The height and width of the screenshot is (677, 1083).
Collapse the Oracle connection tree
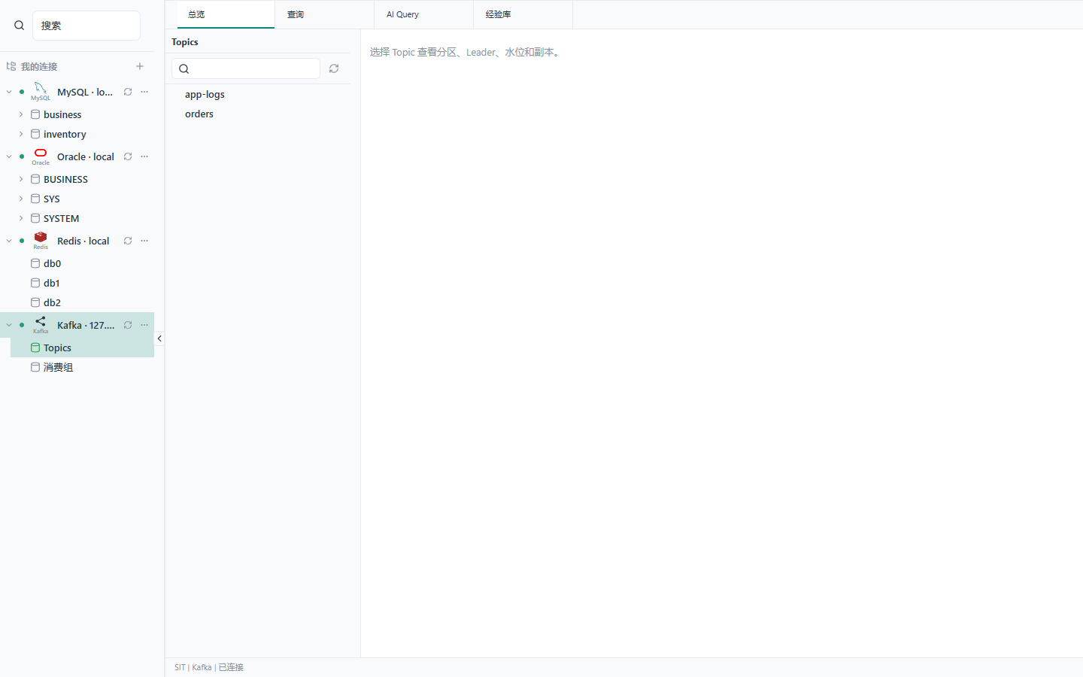(9, 156)
